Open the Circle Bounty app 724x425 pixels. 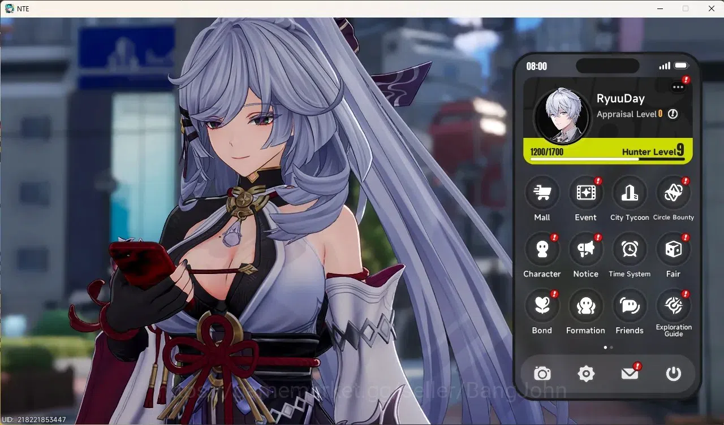point(673,193)
